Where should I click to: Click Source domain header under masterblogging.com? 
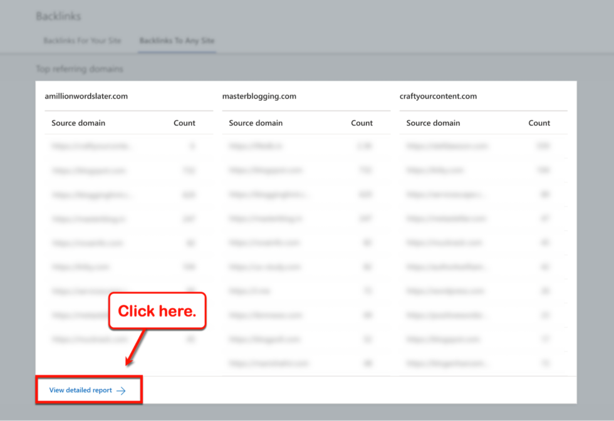click(x=255, y=123)
